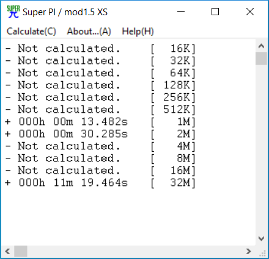Click the vertical scrollbar thumb

(x=261, y=59)
